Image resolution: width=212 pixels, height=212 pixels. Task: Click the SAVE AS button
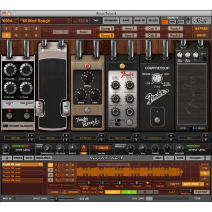(139, 21)
